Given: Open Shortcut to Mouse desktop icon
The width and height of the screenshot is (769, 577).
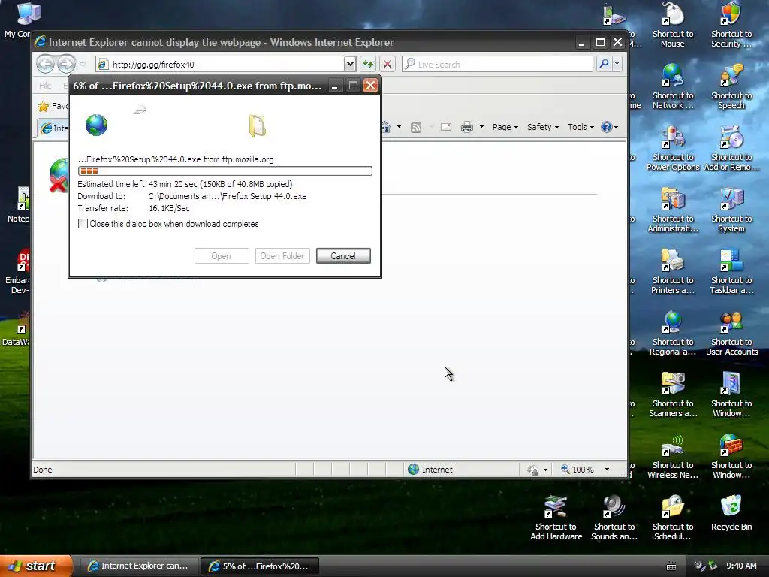Looking at the screenshot, I should click(673, 25).
